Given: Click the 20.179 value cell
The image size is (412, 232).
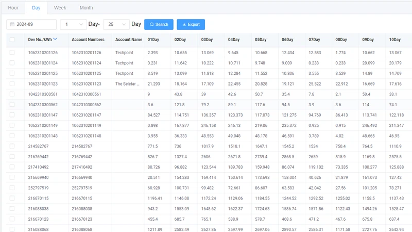Looking at the screenshot, I should (x=396, y=63).
